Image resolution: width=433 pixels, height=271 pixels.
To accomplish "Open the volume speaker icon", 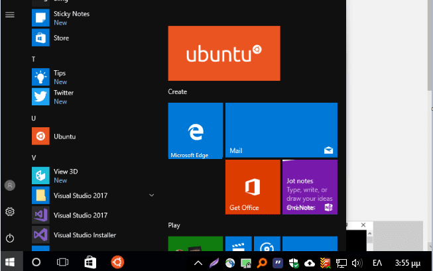I will point(357,263).
